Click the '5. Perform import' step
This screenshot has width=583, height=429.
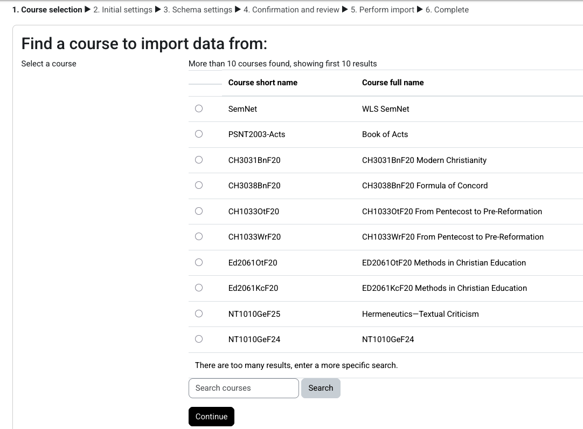(383, 10)
